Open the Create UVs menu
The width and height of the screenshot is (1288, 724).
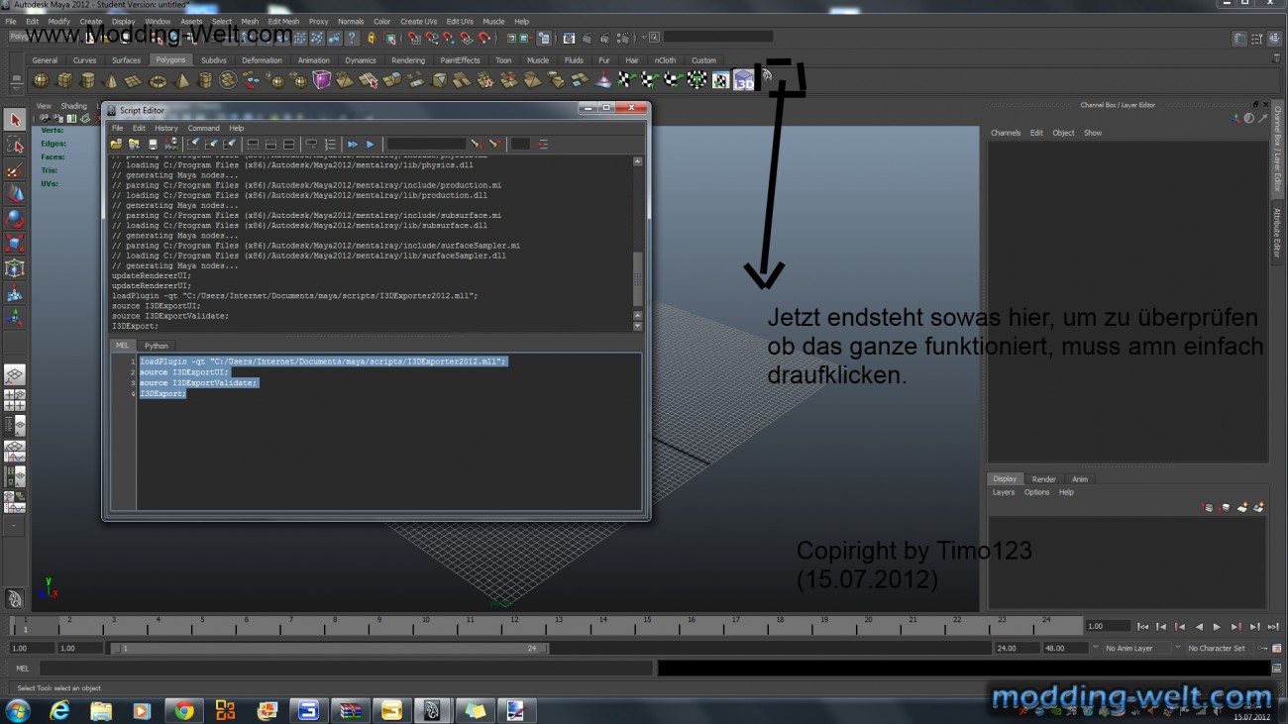click(418, 21)
